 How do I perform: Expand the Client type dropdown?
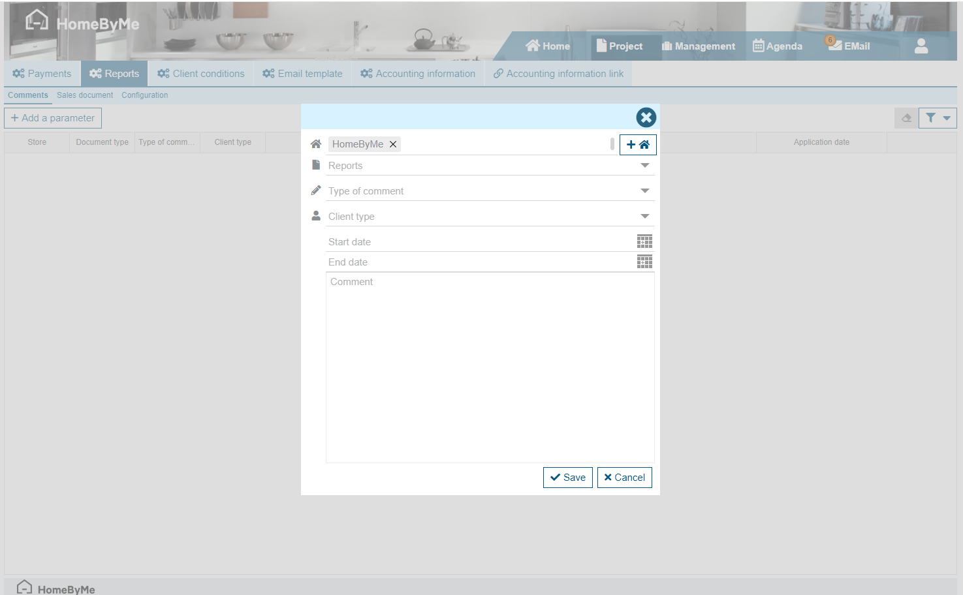pyautogui.click(x=644, y=217)
